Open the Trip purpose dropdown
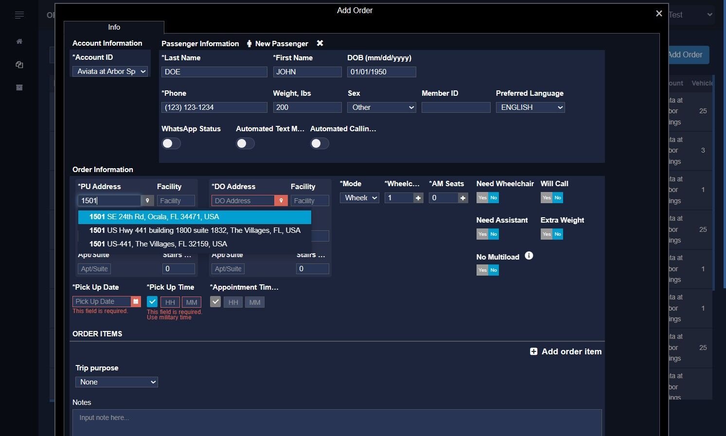This screenshot has width=726, height=436. [117, 382]
